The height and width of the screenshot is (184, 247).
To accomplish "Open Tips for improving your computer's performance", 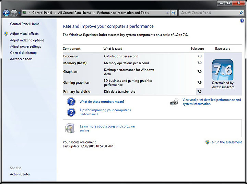I will [x=105, y=112].
